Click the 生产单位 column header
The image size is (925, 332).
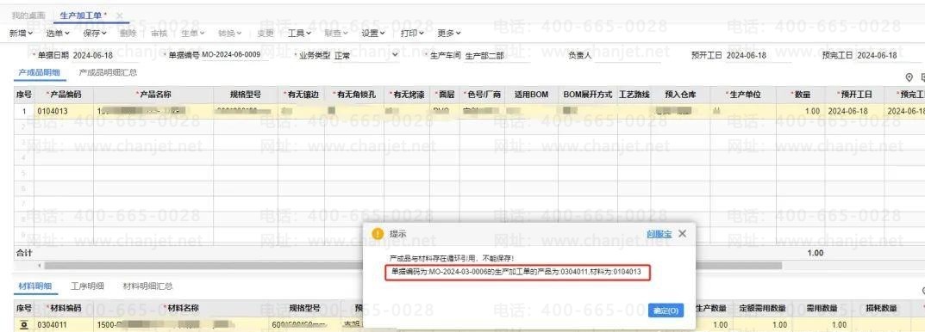click(743, 95)
